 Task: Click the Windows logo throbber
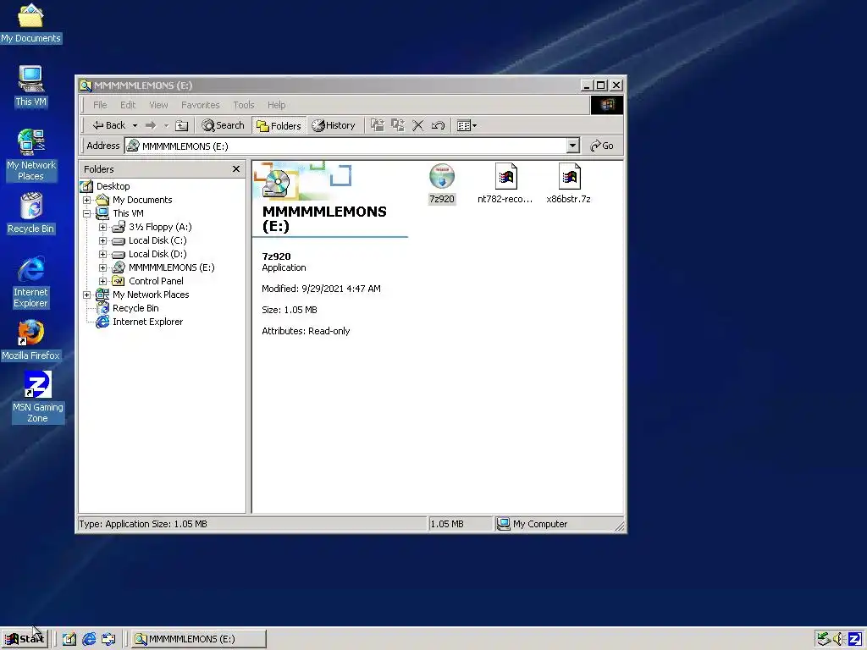[x=606, y=105]
